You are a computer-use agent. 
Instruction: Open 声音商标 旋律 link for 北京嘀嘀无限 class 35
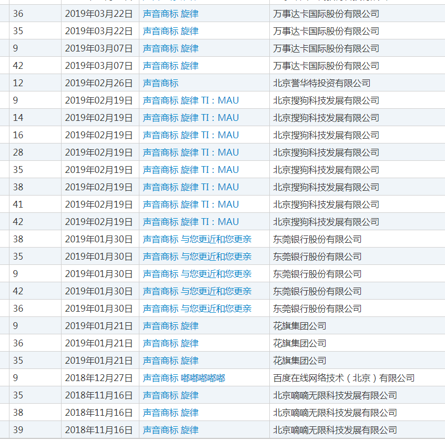click(x=170, y=395)
